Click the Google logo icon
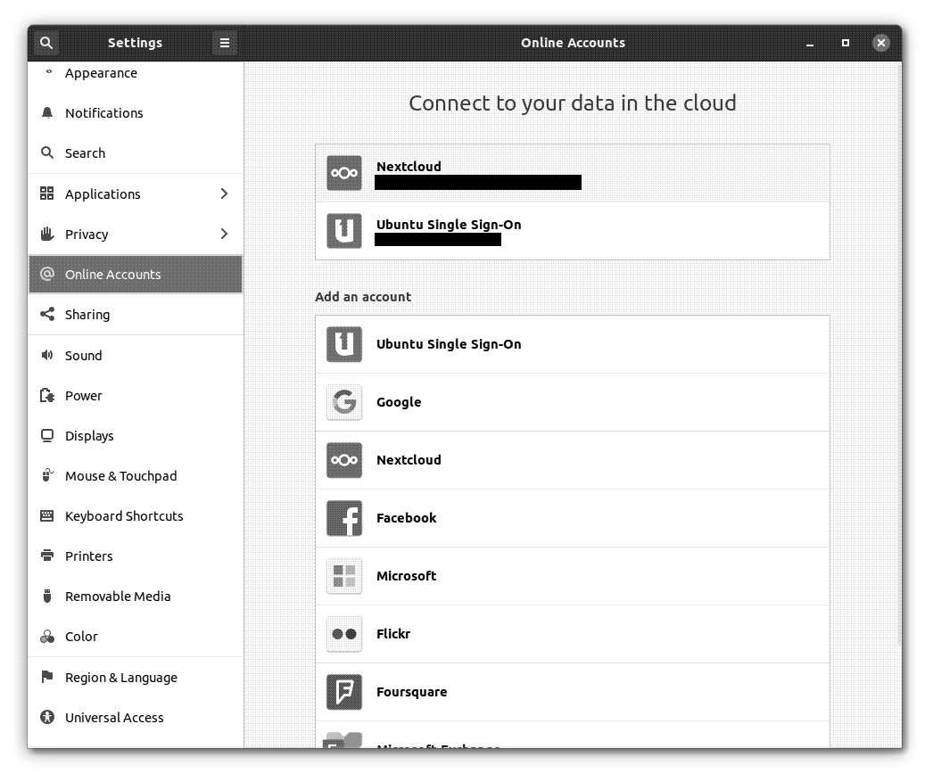 coord(344,402)
